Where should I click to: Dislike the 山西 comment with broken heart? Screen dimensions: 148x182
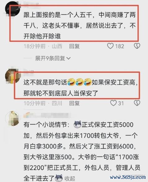(x=137, y=46)
